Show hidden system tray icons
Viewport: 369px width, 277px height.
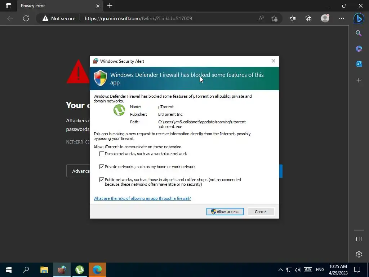[x=280, y=270]
